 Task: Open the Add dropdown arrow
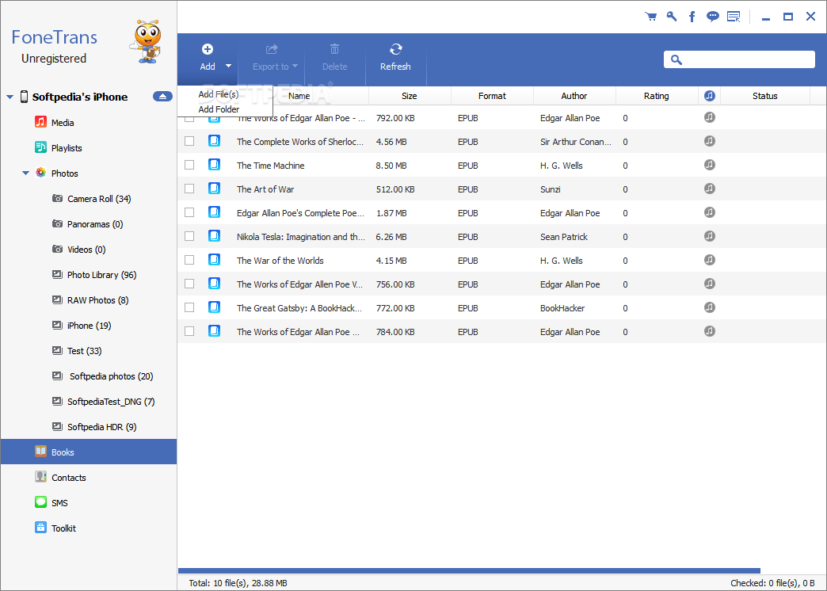coord(228,66)
